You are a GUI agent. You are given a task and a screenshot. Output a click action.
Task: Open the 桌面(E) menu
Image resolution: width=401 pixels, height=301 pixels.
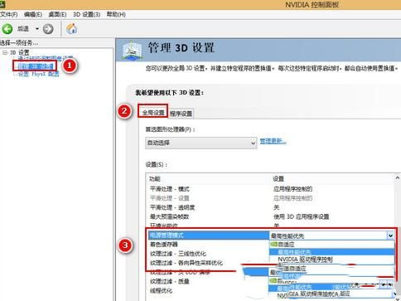coord(57,14)
